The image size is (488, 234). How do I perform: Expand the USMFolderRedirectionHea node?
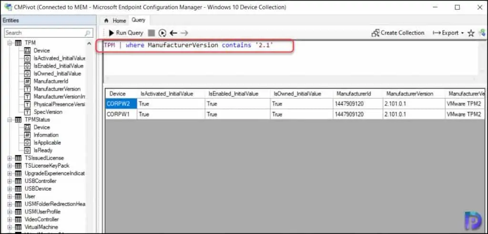click(10, 204)
